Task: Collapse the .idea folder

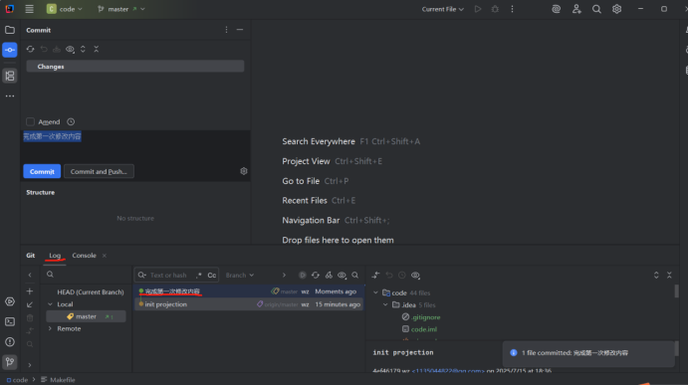Action: coord(385,304)
